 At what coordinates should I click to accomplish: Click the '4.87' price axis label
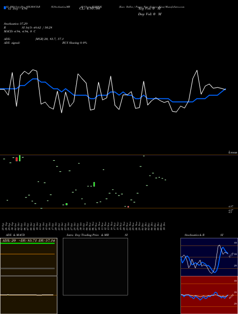tap(230, 206)
